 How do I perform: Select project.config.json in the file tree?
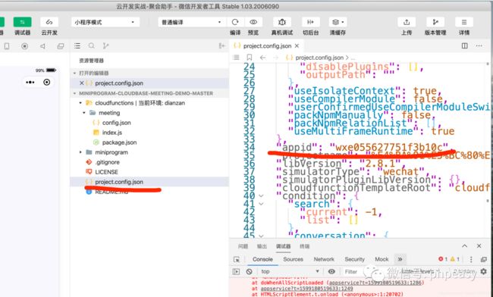(119, 182)
